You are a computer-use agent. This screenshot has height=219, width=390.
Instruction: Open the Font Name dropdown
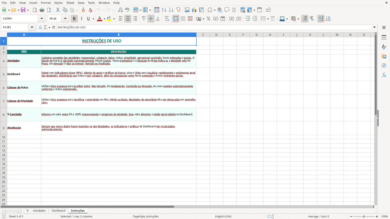(x=42, y=19)
